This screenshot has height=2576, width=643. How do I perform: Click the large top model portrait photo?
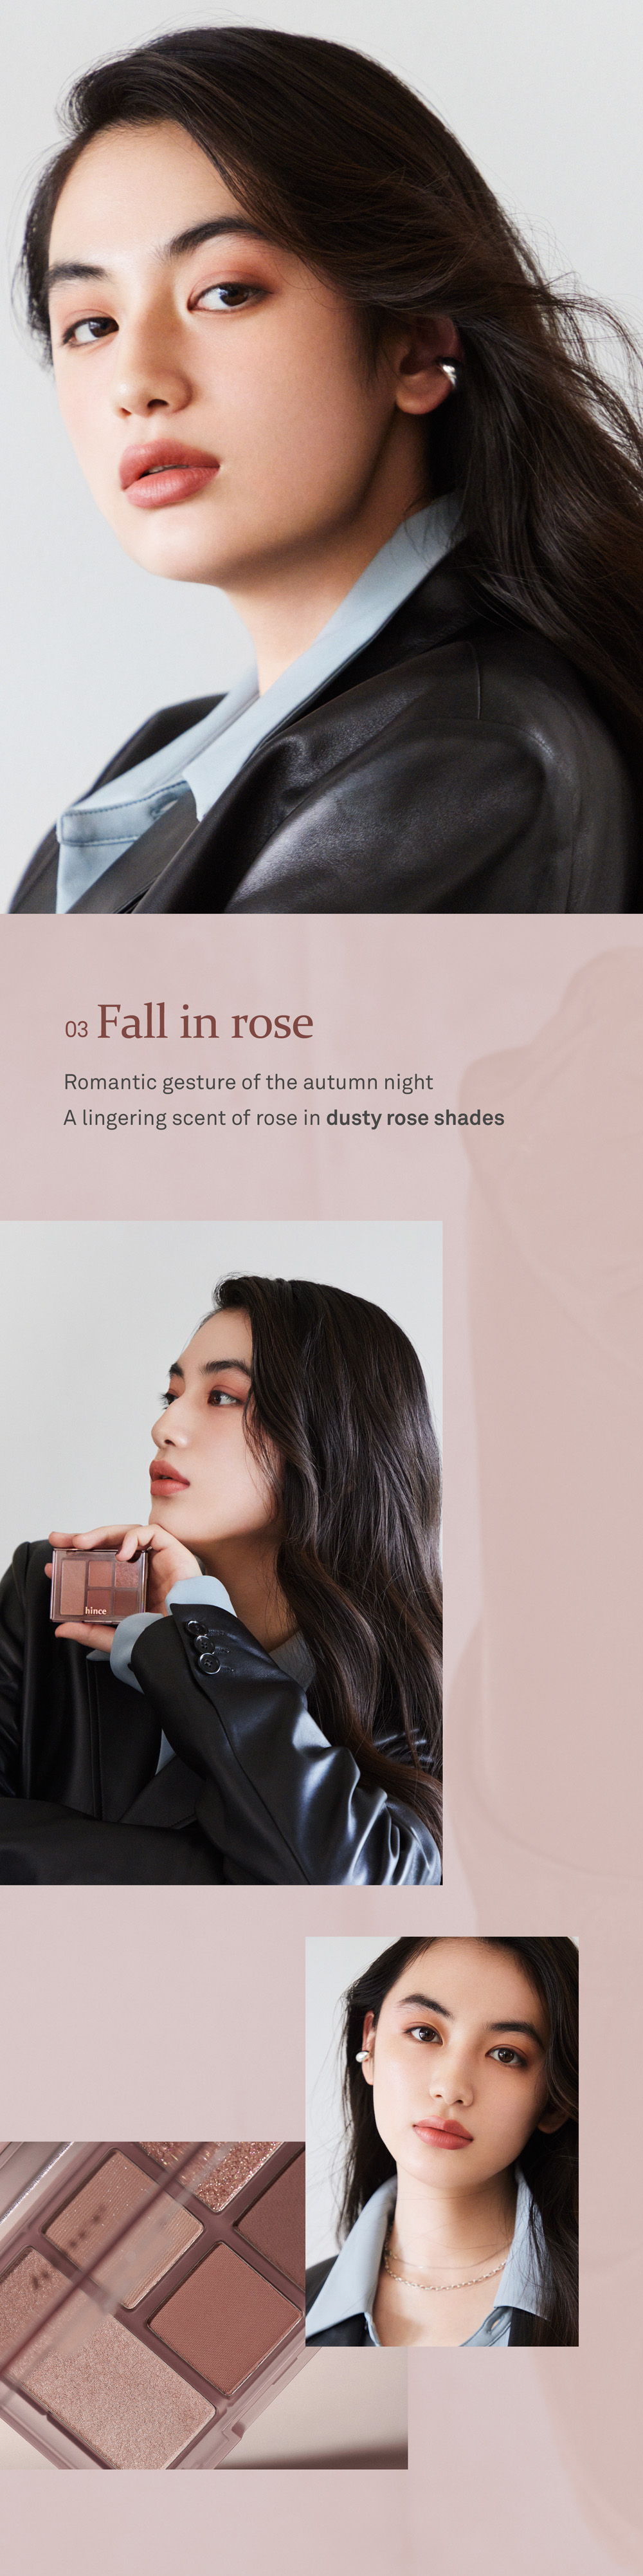pos(321,456)
